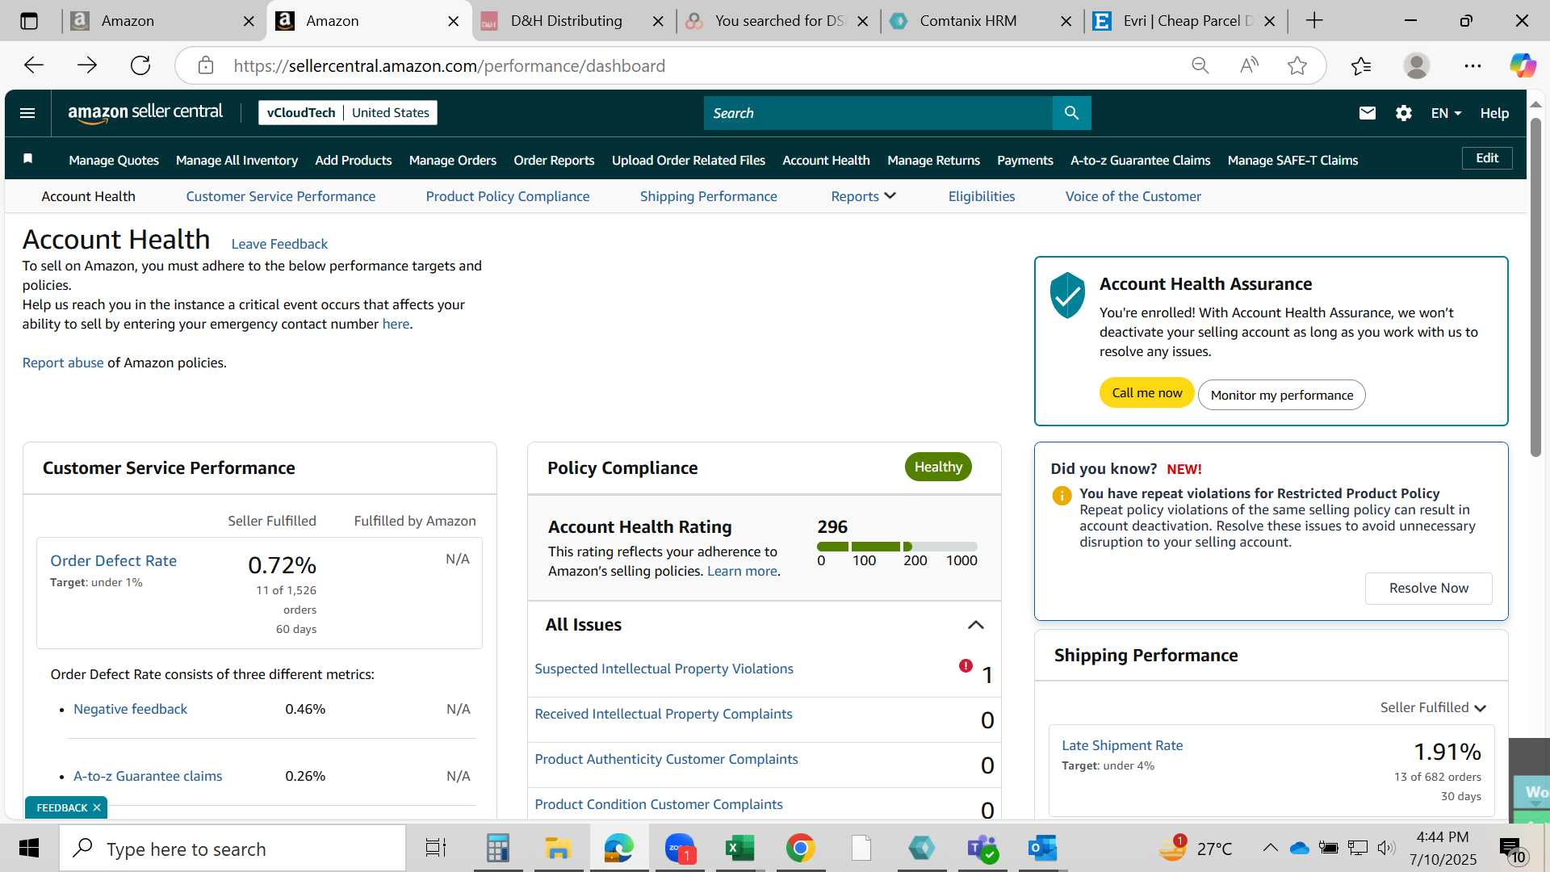
Task: Open a new browser tab
Action: (x=1314, y=20)
